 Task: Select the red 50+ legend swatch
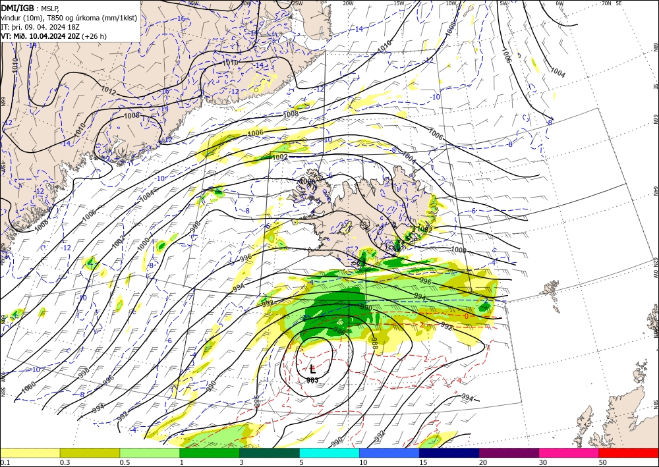click(629, 453)
